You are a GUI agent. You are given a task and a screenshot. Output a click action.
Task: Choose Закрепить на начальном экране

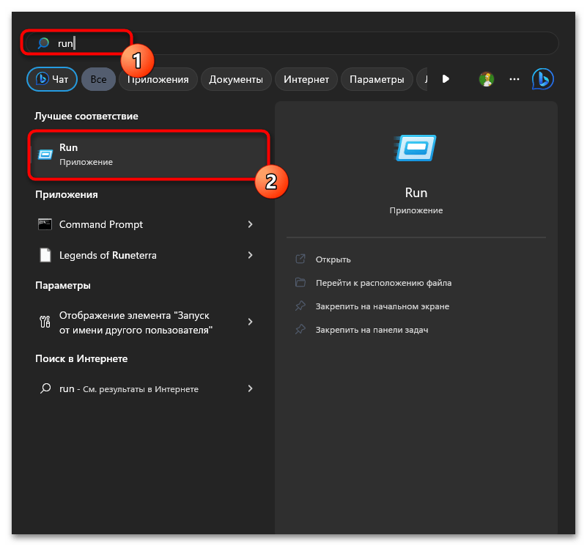383,306
